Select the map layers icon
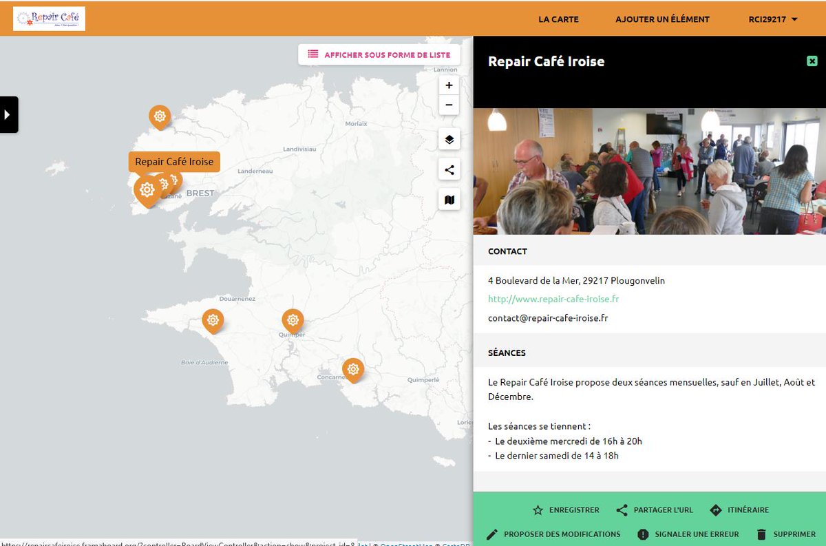 coord(449,138)
